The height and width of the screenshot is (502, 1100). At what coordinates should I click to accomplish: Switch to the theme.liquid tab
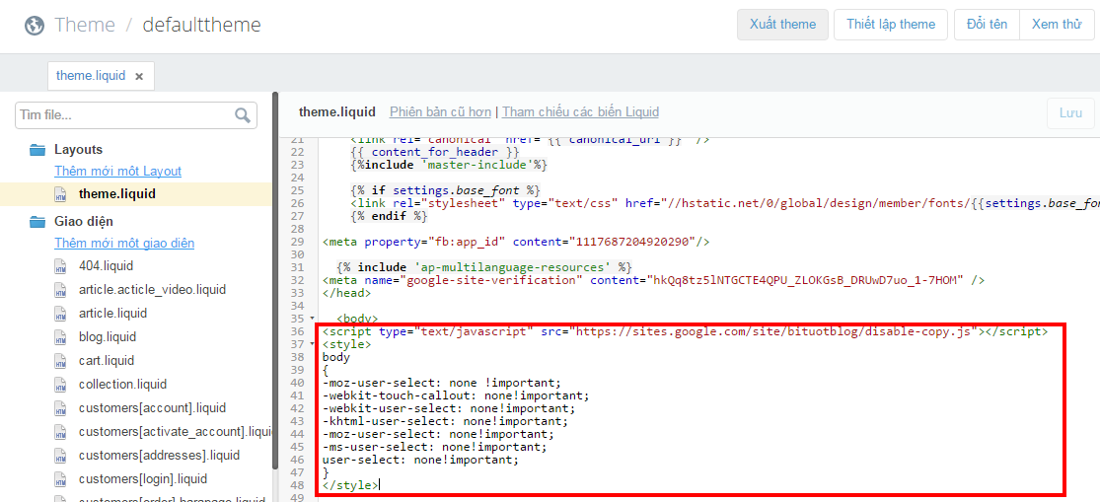91,76
